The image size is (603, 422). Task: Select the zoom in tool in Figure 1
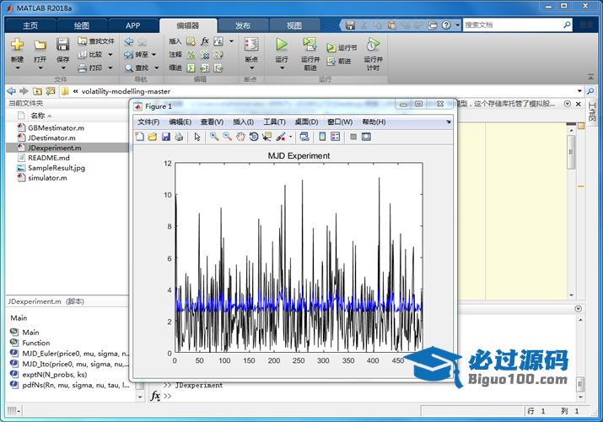click(x=214, y=137)
